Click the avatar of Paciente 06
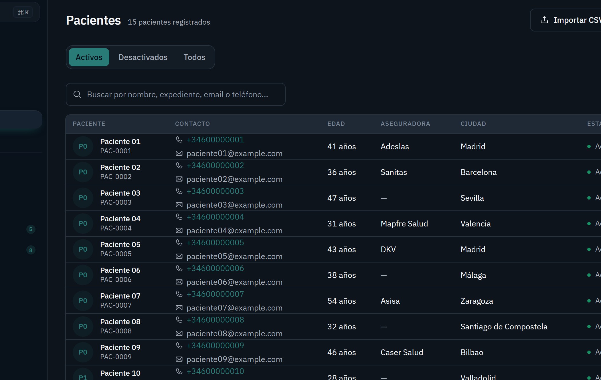This screenshot has height=380, width=601. (83, 275)
